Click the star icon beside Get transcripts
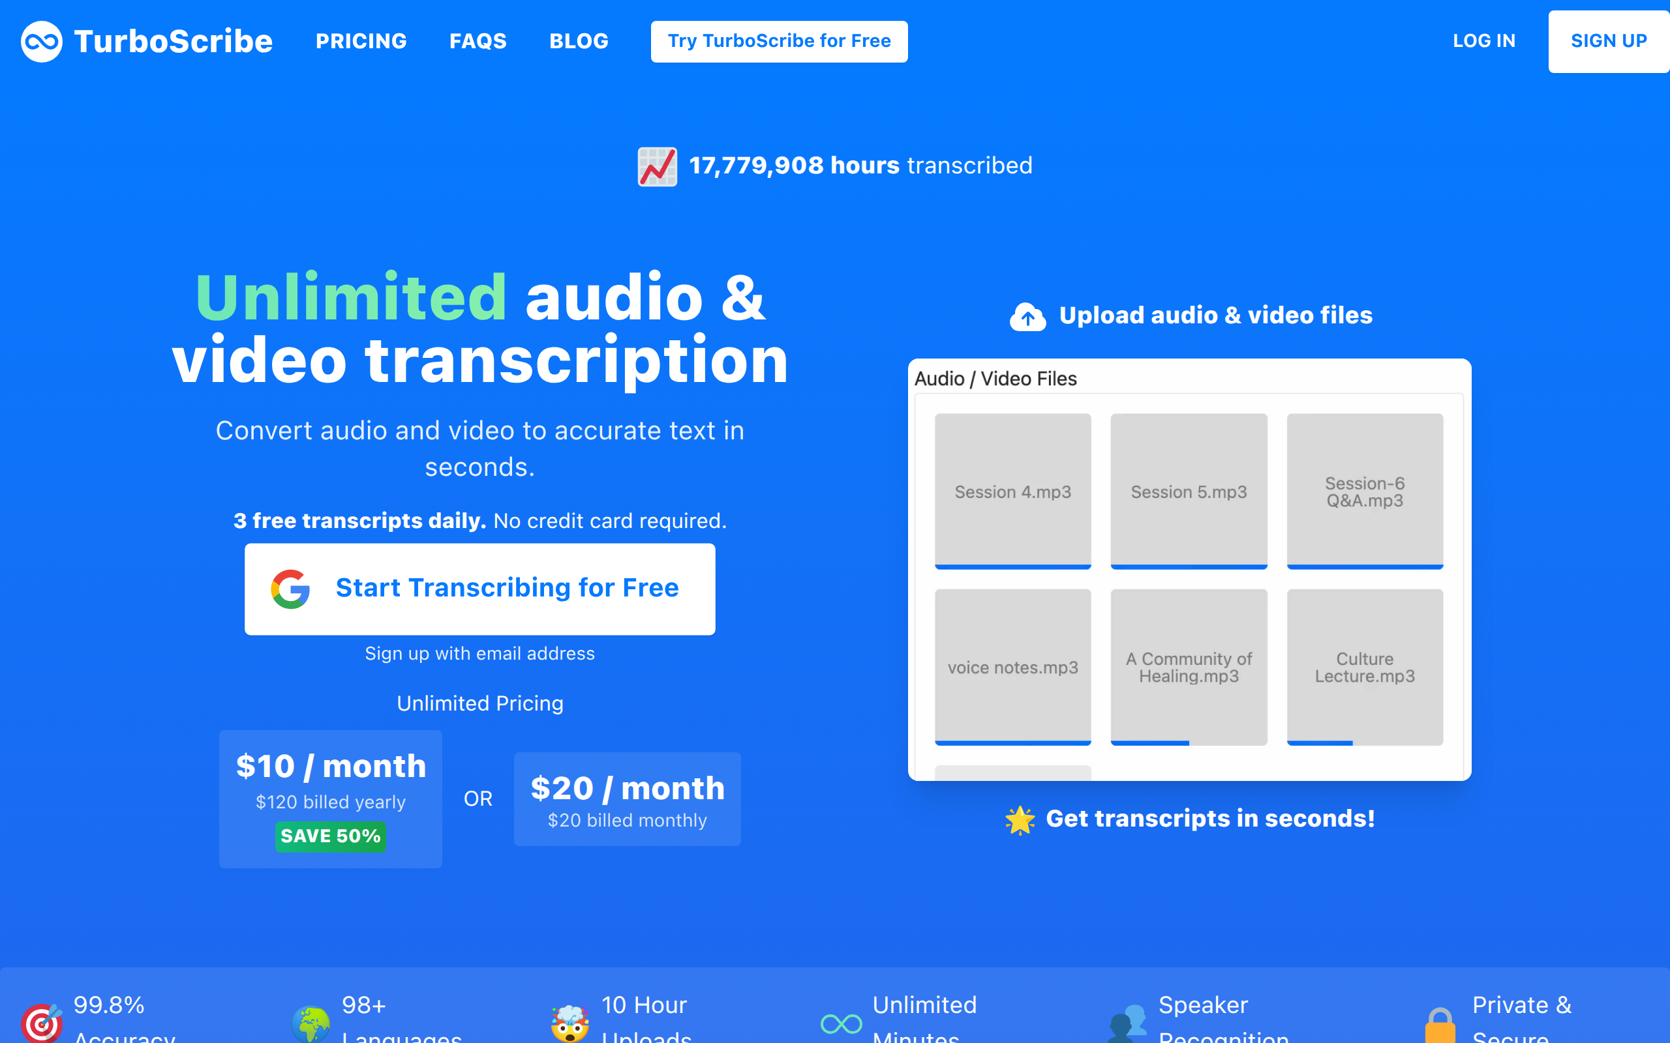The width and height of the screenshot is (1670, 1043). pos(1020,819)
